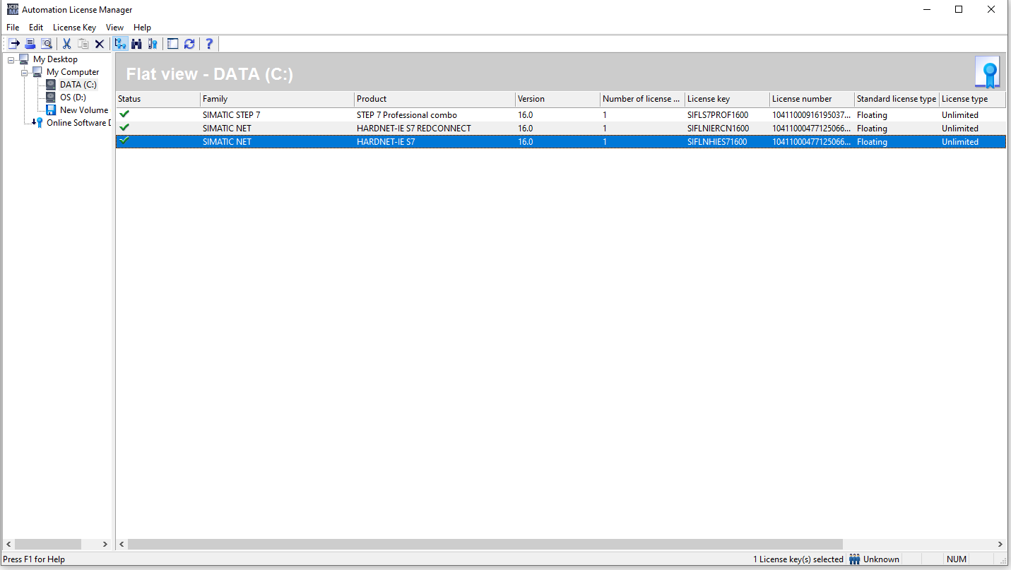Click license key SIFLS7PROF1600
Screen dimensions: 1011x570
tap(718, 115)
